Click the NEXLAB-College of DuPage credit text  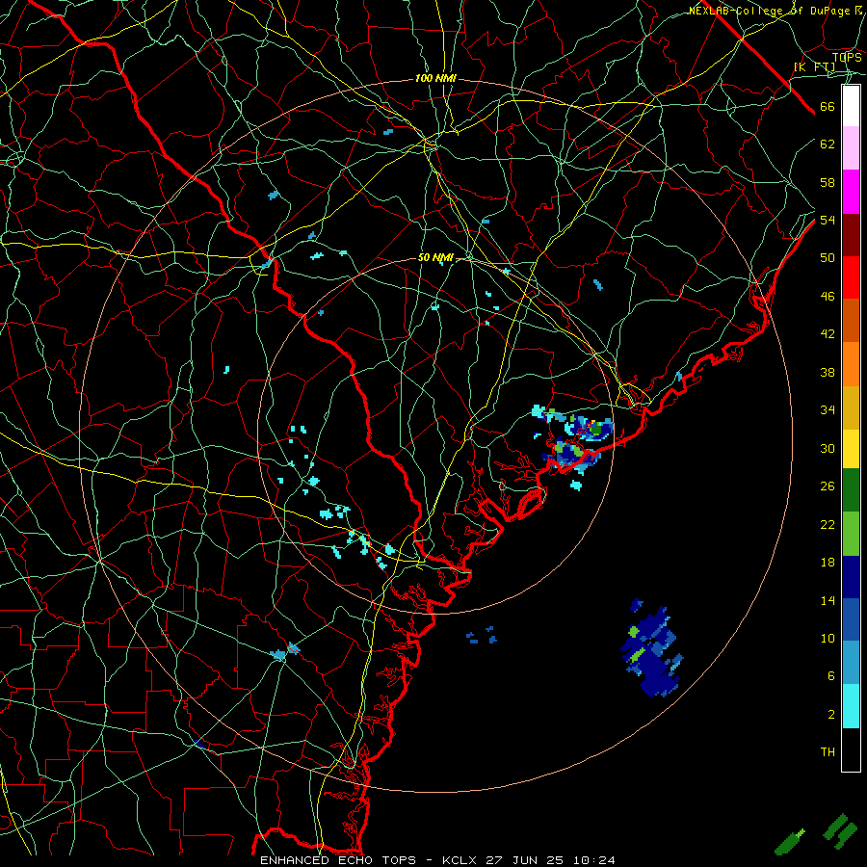[775, 11]
